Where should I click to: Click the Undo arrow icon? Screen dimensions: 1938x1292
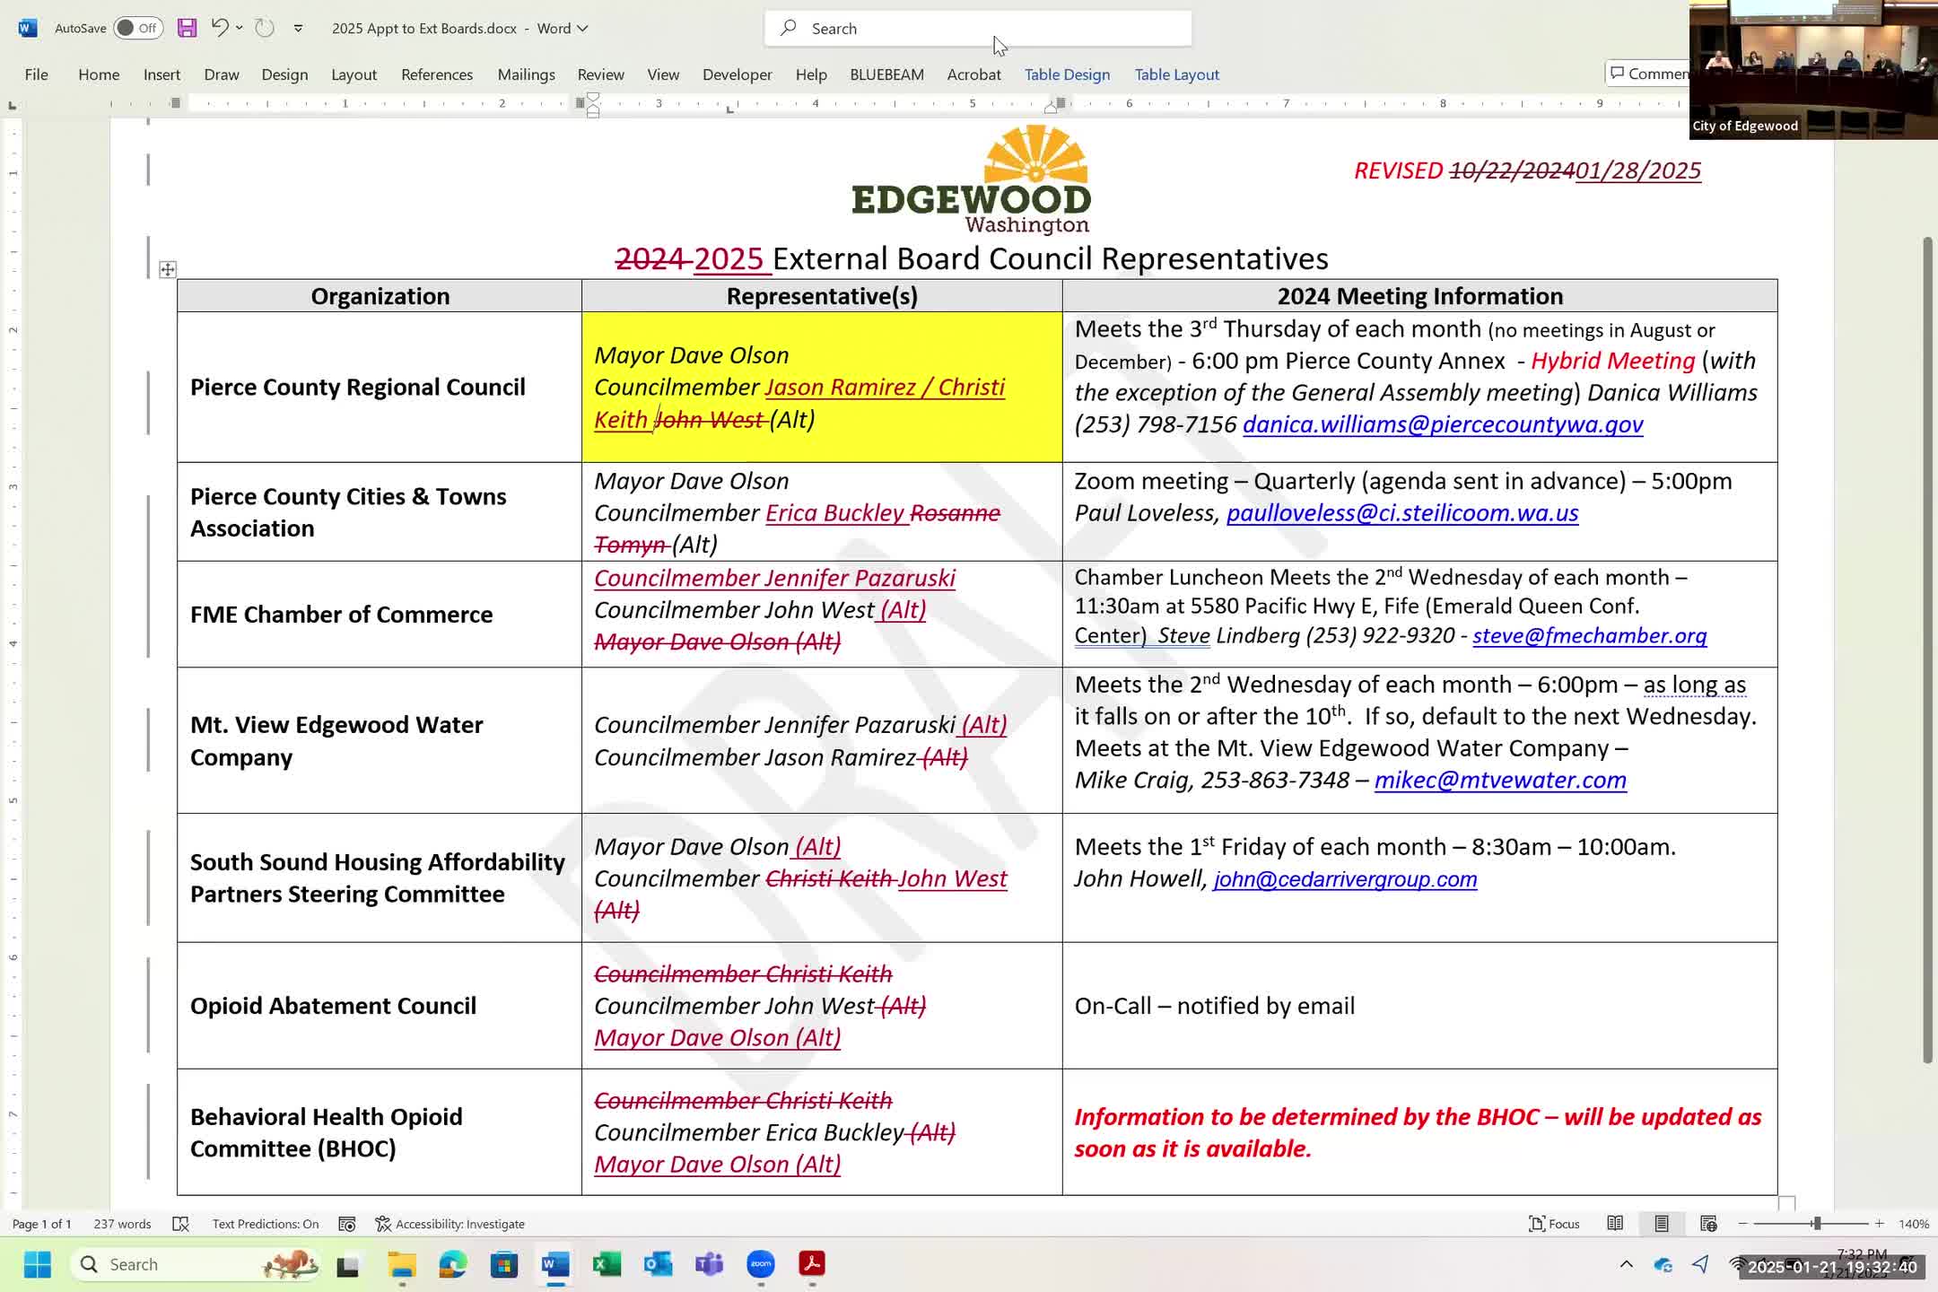coord(219,28)
